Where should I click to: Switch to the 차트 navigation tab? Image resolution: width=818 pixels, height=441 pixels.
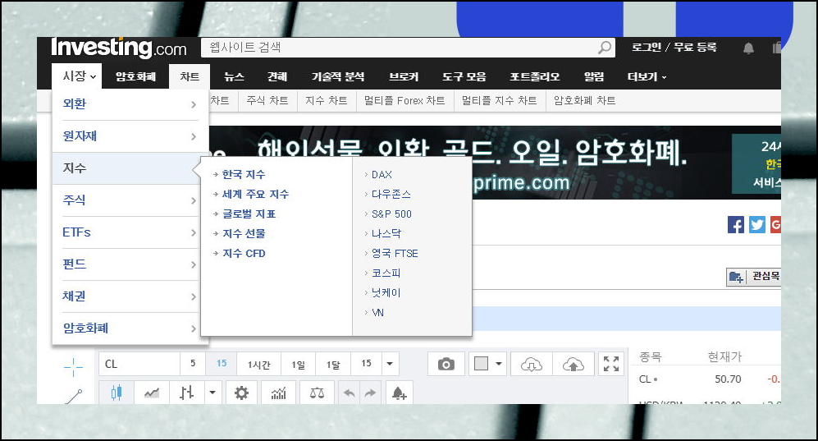(x=190, y=76)
